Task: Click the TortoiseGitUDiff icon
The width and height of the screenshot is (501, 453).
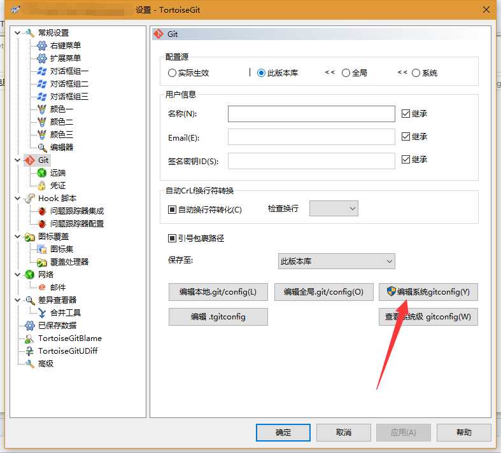Action: click(30, 351)
